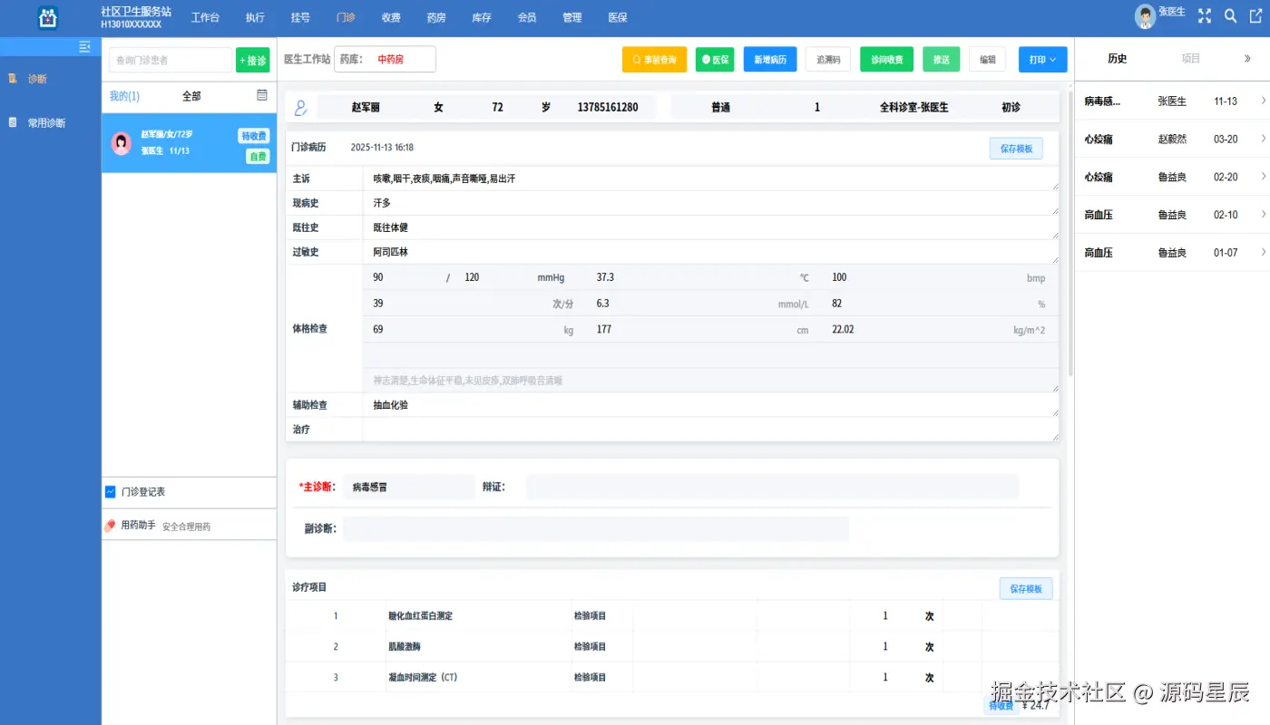Click 保存模板 in the 门诊病历 section

[1016, 149]
